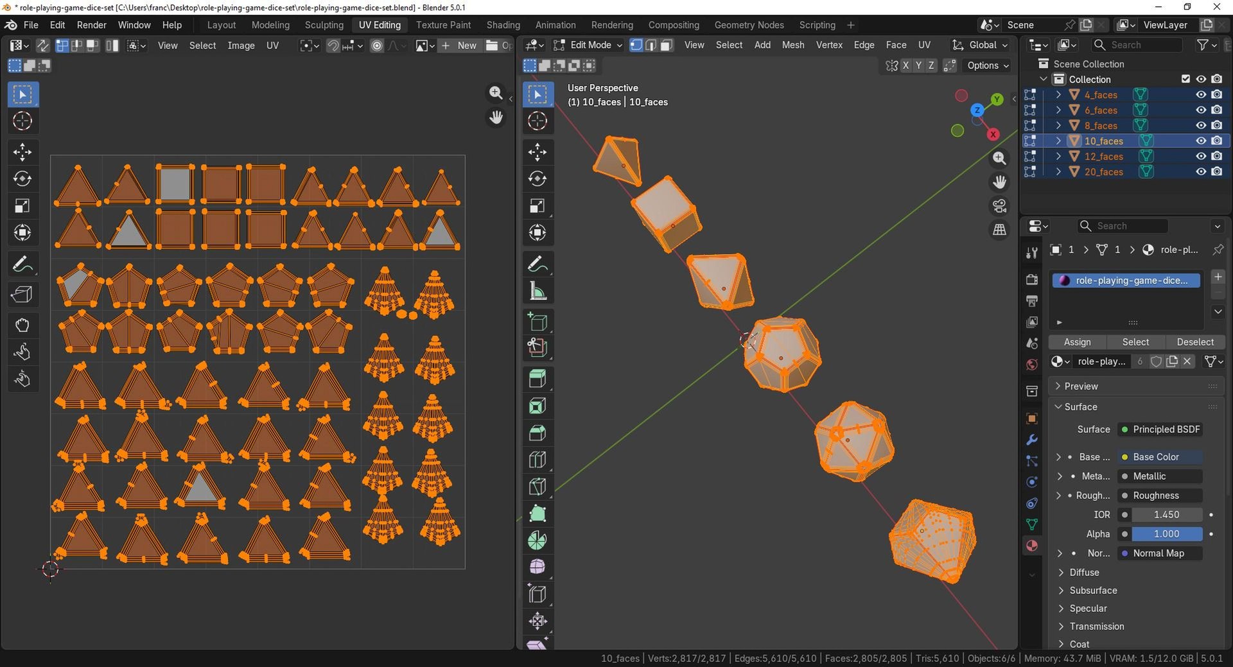This screenshot has width=1233, height=667.
Task: Select the Add Cube tool
Action: pyautogui.click(x=538, y=322)
